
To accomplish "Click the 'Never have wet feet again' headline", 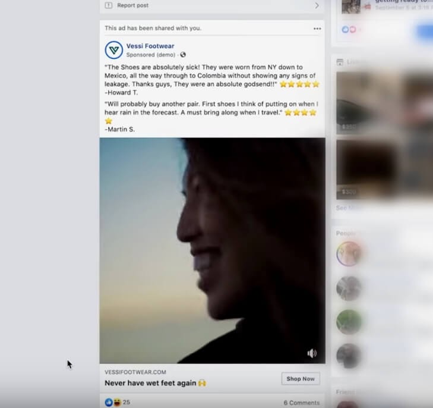I will [x=156, y=383].
